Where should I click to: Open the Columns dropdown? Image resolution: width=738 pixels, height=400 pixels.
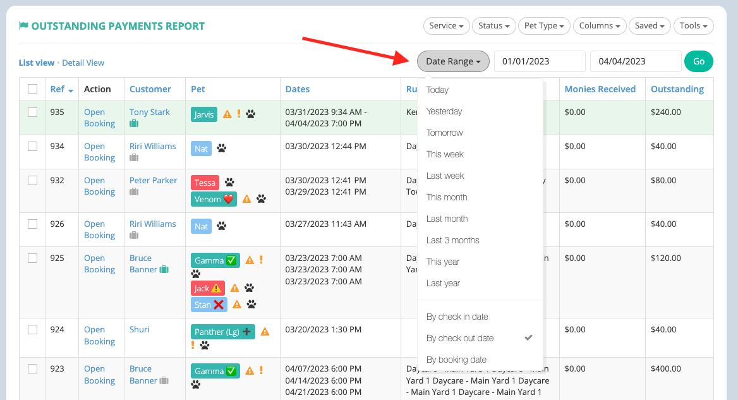click(x=600, y=26)
